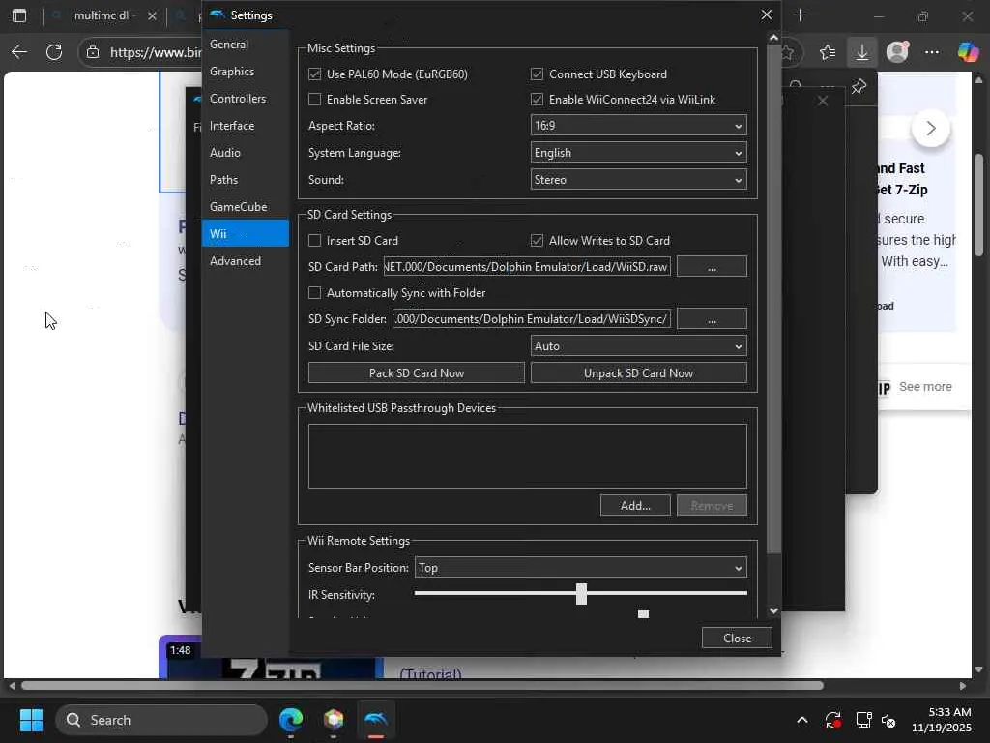Browse for SD Card Path file
Screen dimensions: 990x743
(712, 267)
